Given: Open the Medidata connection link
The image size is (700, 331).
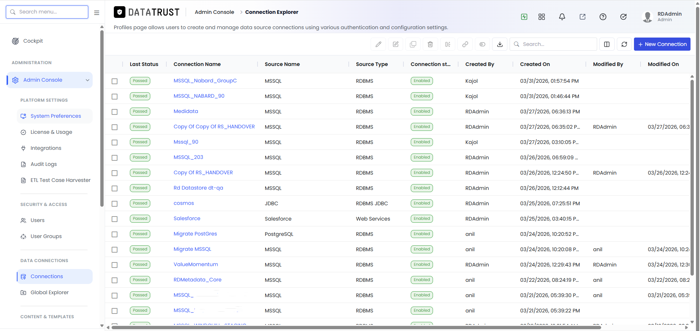Looking at the screenshot, I should point(186,111).
